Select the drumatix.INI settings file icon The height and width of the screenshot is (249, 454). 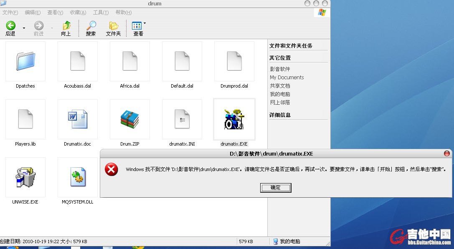[182, 119]
